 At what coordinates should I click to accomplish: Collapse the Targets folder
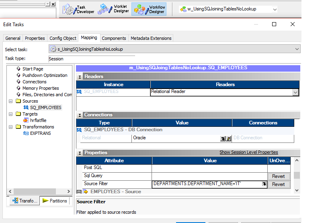[x=10, y=114]
